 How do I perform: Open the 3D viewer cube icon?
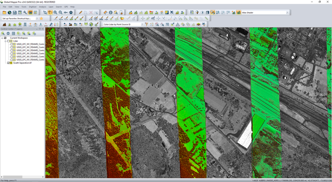pos(207,12)
